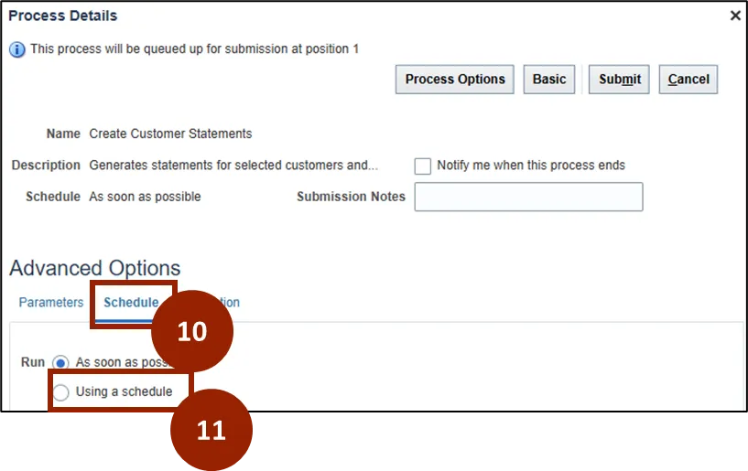
Task: Enable Notify me when this process ends
Action: click(423, 166)
